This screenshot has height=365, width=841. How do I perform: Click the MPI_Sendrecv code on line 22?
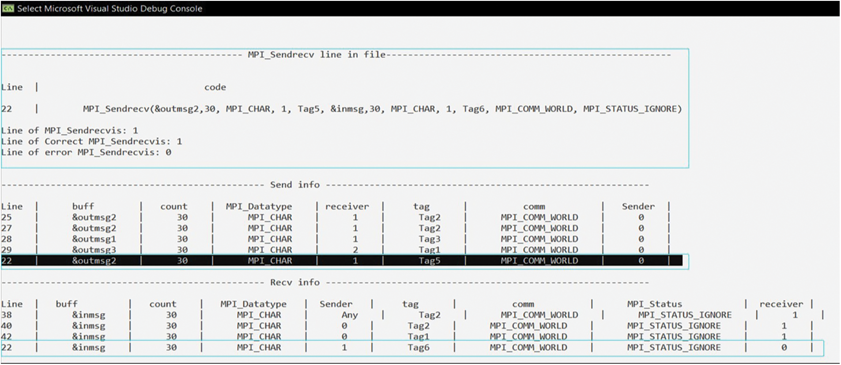(382, 109)
